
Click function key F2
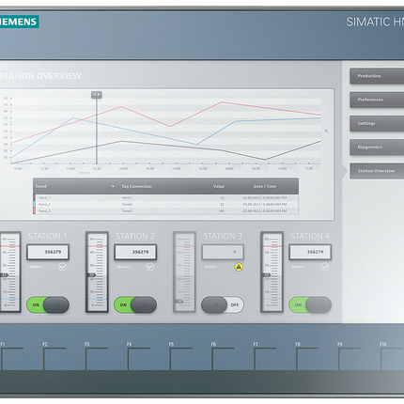(54, 357)
